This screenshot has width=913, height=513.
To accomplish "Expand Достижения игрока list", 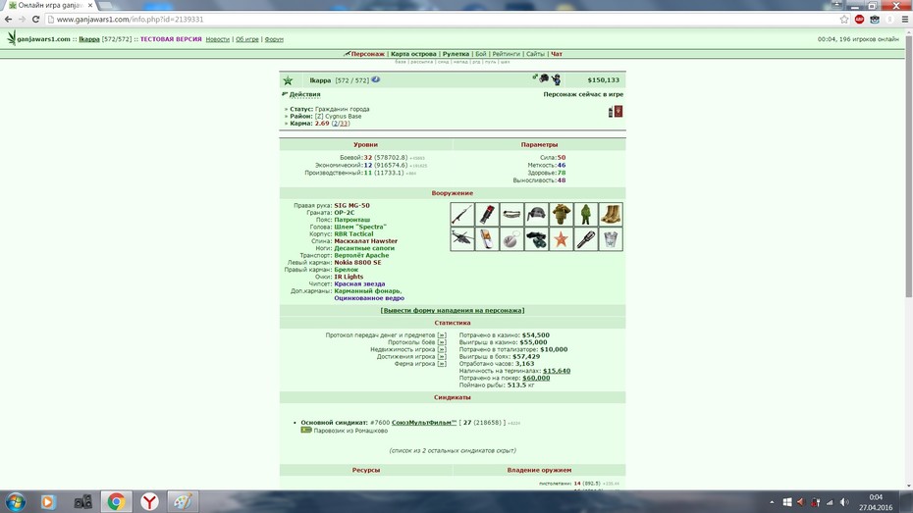I will (442, 356).
